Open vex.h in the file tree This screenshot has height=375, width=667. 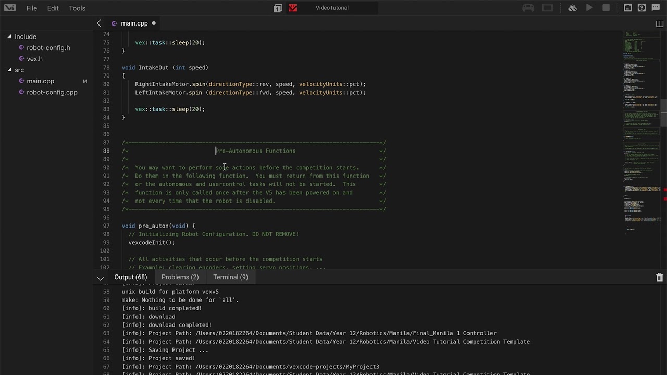35,59
